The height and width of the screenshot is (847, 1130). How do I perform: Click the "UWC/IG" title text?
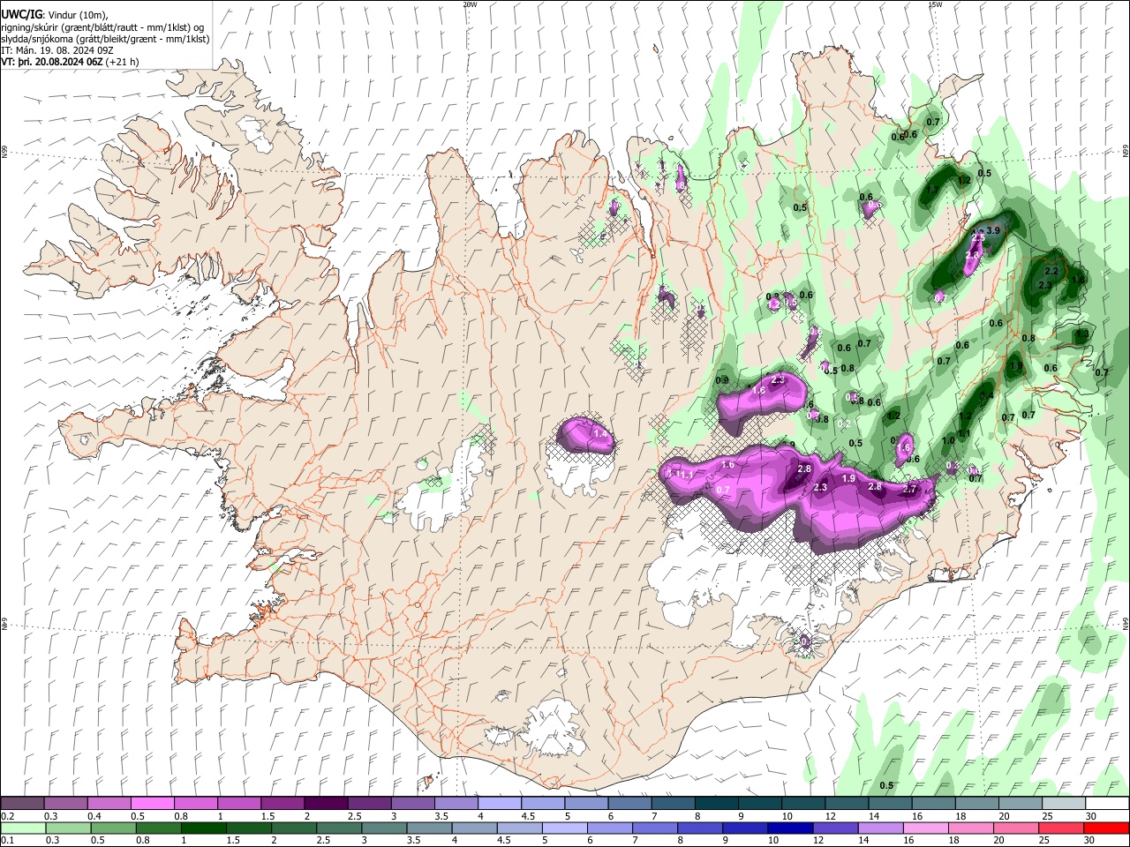[21, 14]
